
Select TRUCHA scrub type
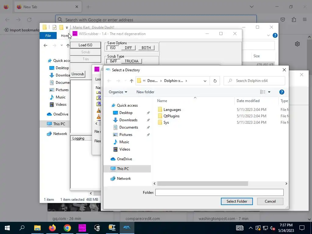[132, 61]
